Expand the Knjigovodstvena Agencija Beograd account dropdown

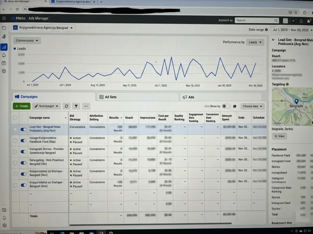(x=44, y=28)
